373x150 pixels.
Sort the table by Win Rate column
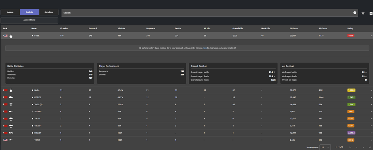pos(121,28)
